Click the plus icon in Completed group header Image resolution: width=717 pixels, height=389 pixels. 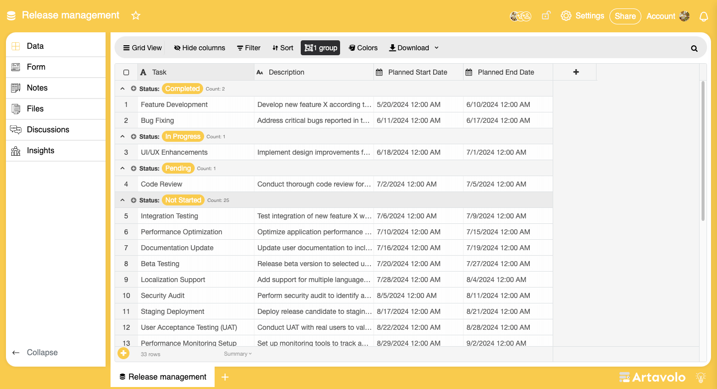tap(133, 89)
